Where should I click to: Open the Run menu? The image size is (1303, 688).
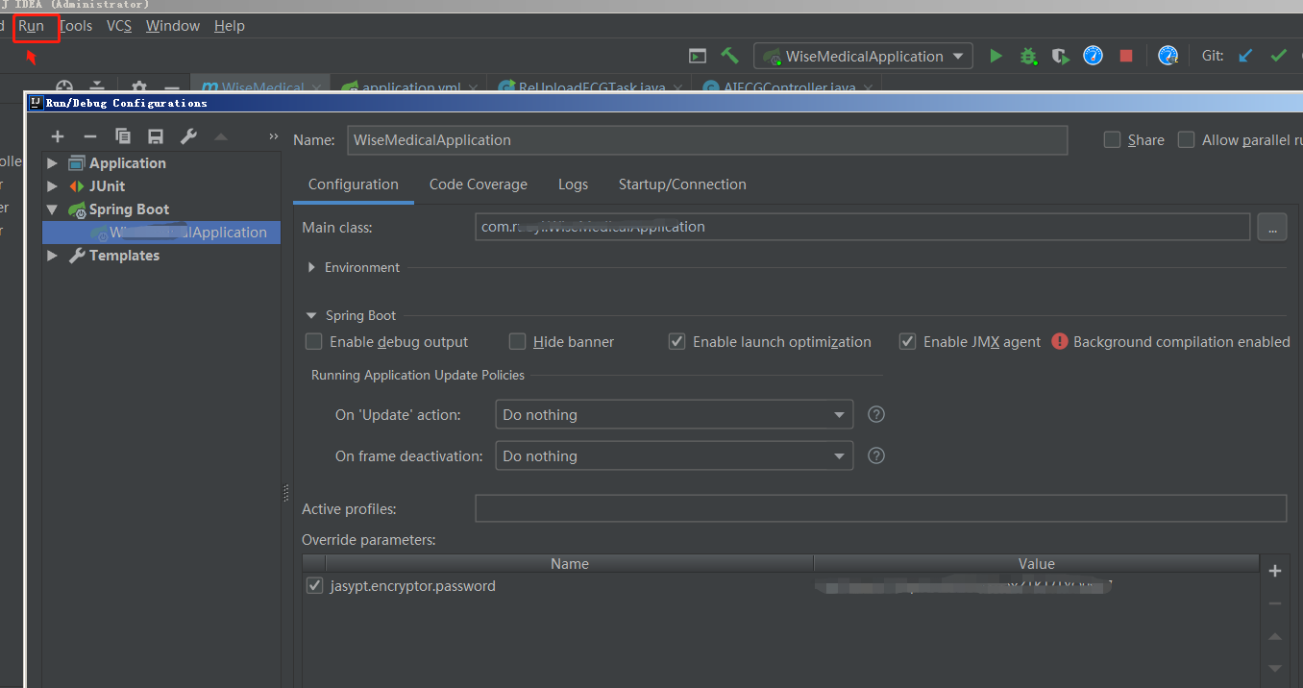32,26
